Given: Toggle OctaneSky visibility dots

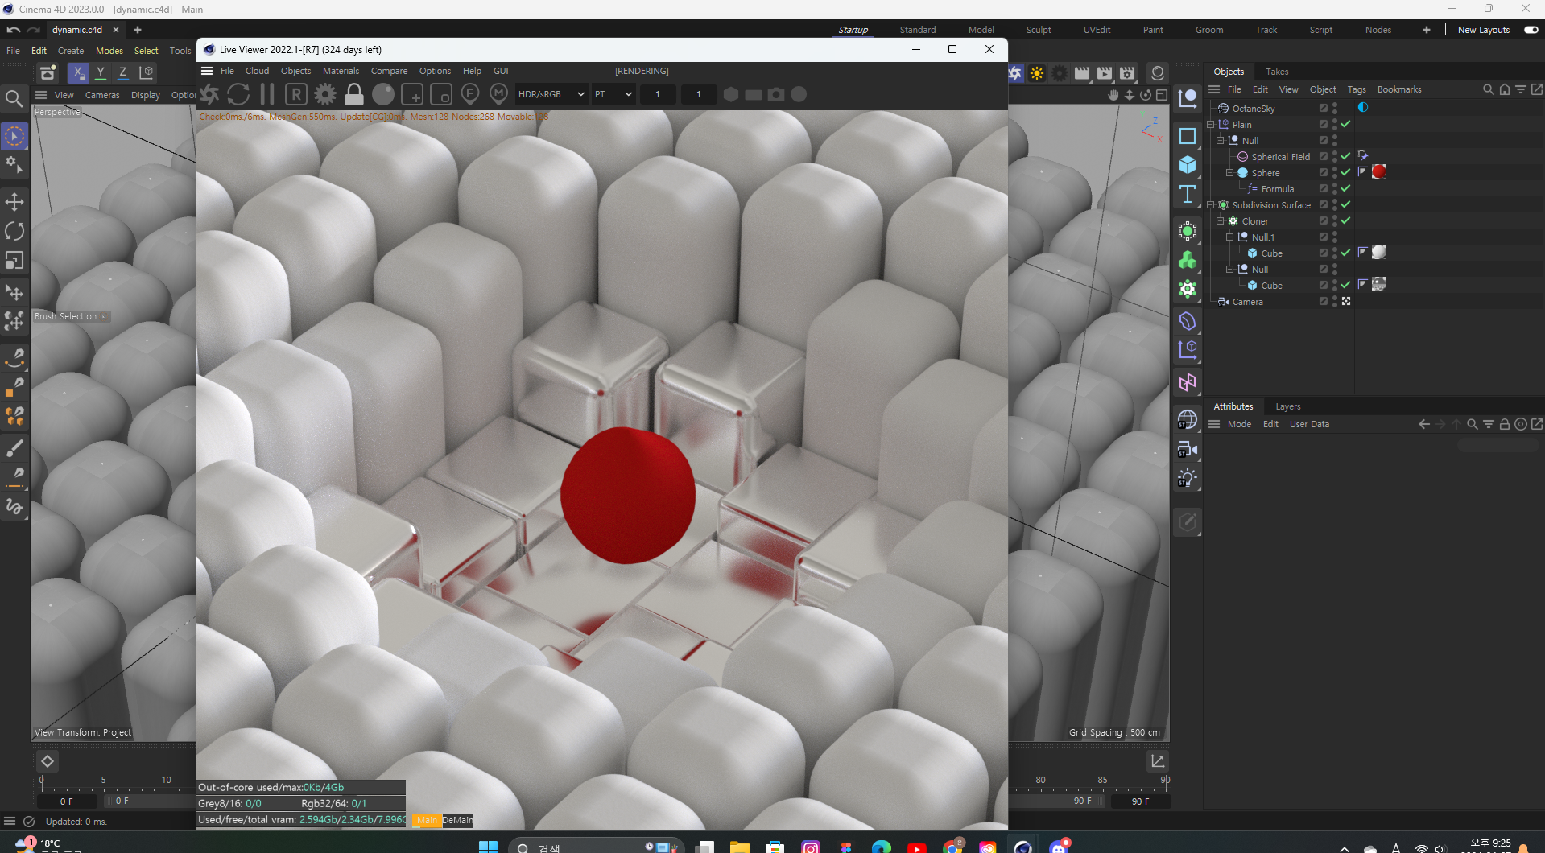Looking at the screenshot, I should click(1335, 108).
